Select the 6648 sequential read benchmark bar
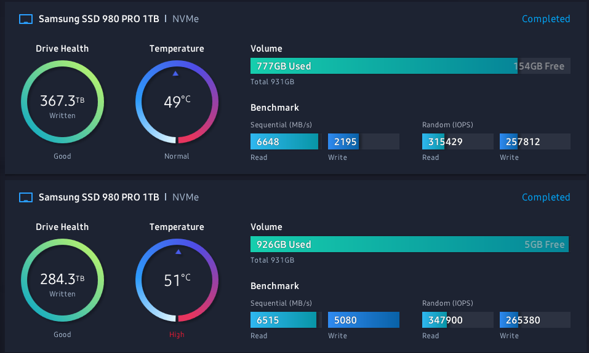Viewport: 589px width, 353px height. click(284, 142)
